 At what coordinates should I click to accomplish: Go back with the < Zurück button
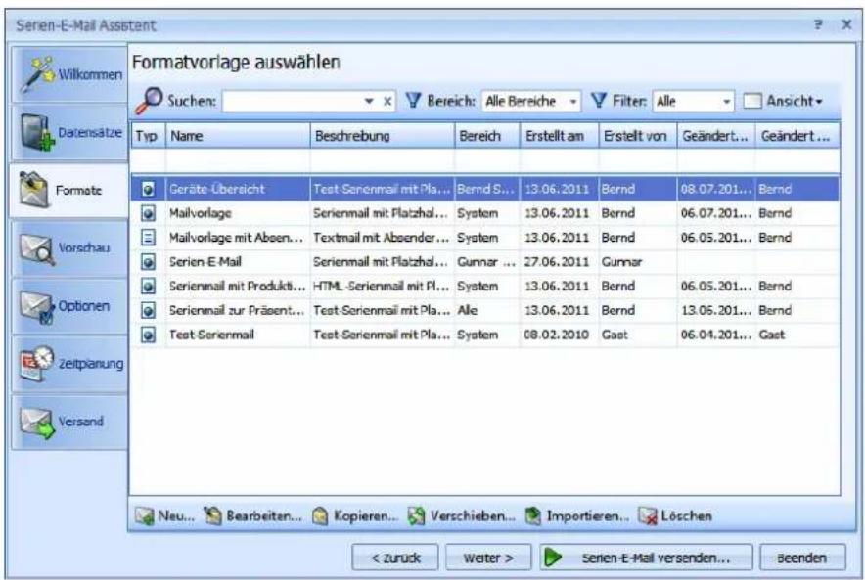395,558
